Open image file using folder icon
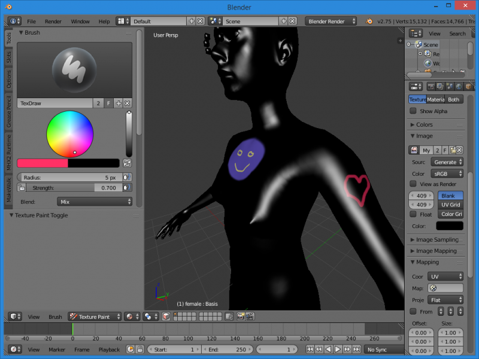 click(x=453, y=150)
